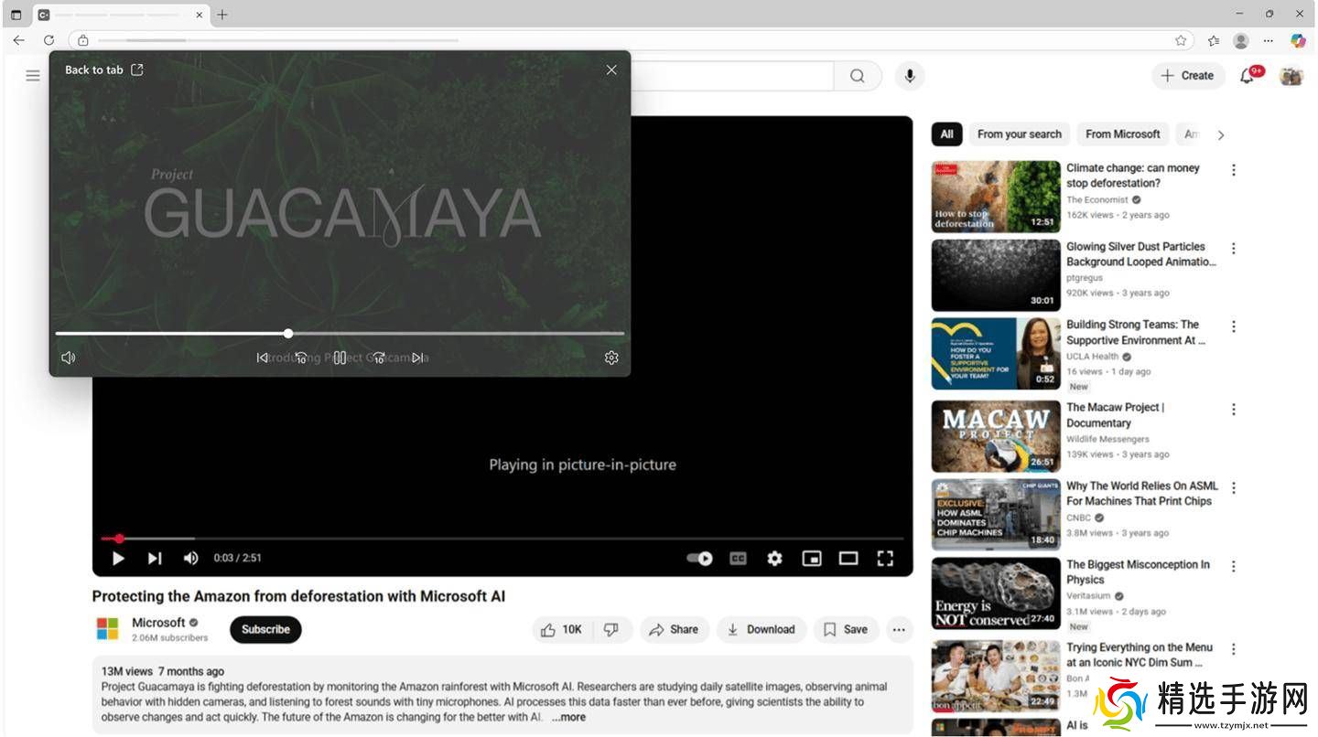Open more actions menu beside Save
Image resolution: width=1318 pixels, height=737 pixels.
[899, 629]
